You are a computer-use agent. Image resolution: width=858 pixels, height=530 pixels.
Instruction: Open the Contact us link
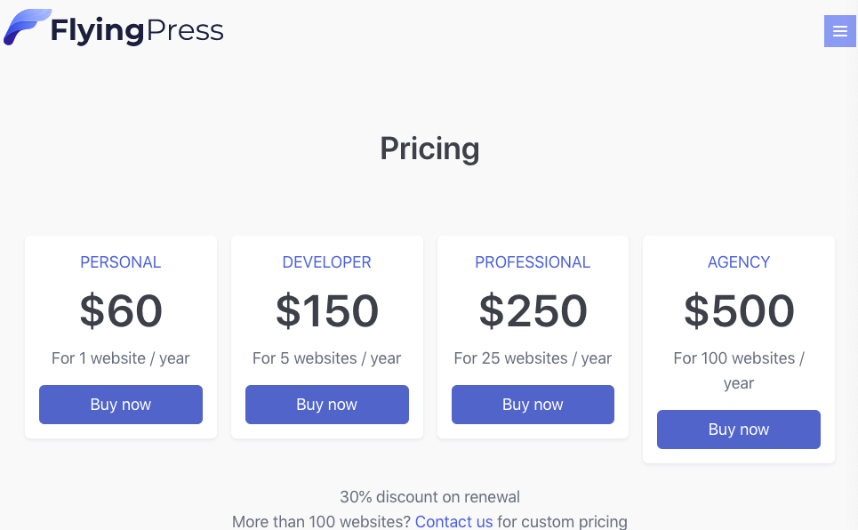(x=453, y=521)
